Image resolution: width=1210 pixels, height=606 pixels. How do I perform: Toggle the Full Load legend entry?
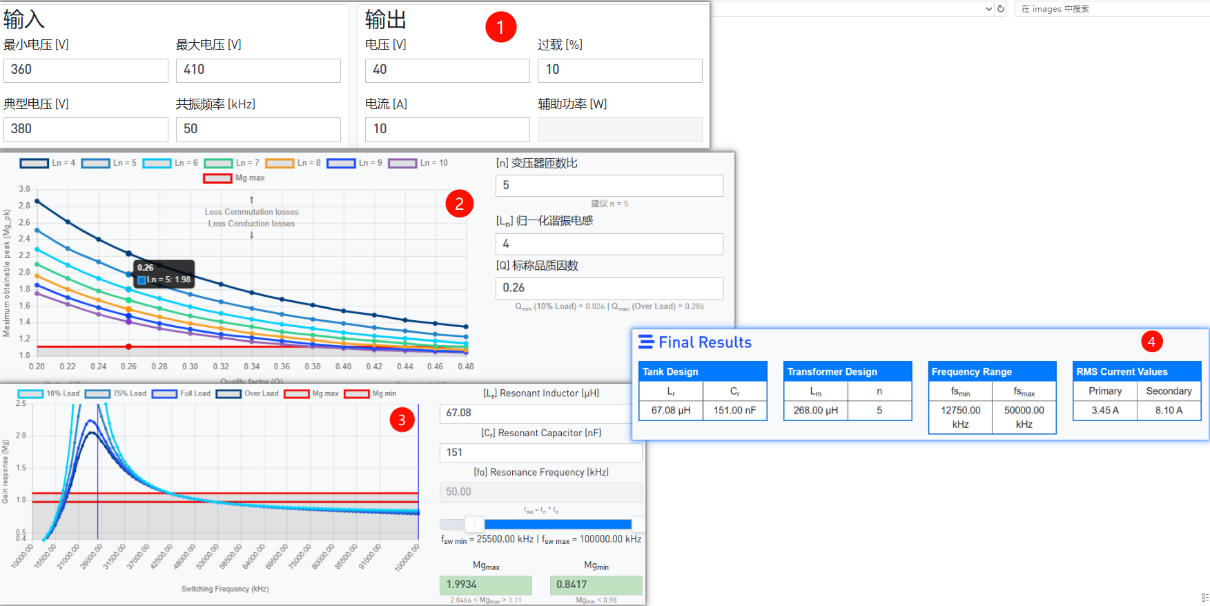(165, 394)
